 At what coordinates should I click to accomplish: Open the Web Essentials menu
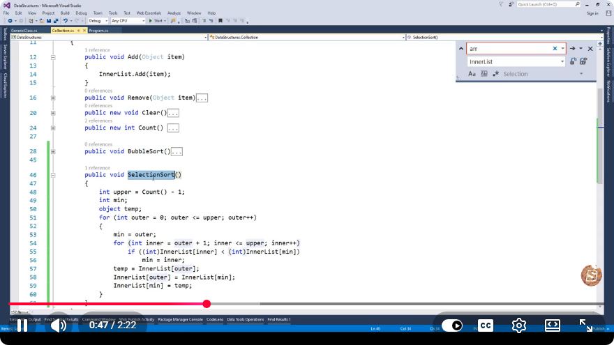point(149,13)
